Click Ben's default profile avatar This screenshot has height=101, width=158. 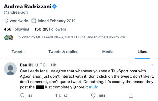10,69
